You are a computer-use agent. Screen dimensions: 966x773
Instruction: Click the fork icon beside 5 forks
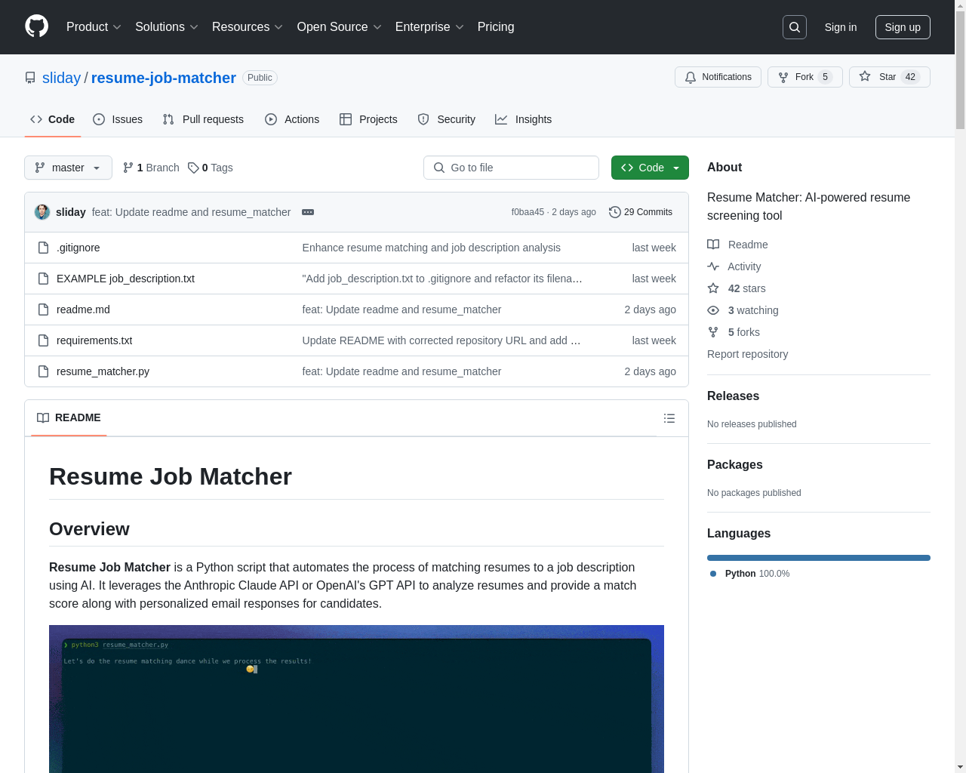(x=713, y=332)
